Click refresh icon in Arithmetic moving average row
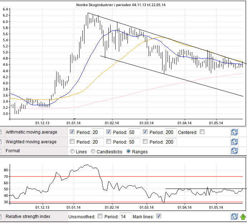 (234, 132)
